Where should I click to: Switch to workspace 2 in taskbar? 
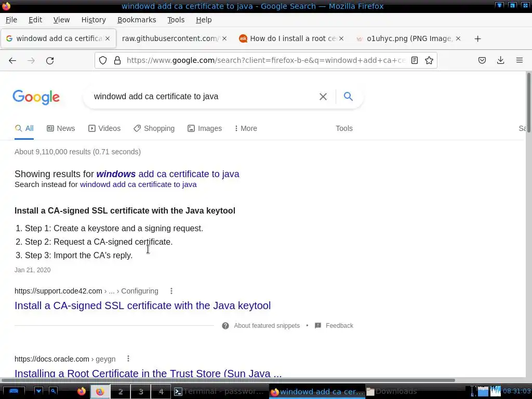pyautogui.click(x=121, y=392)
